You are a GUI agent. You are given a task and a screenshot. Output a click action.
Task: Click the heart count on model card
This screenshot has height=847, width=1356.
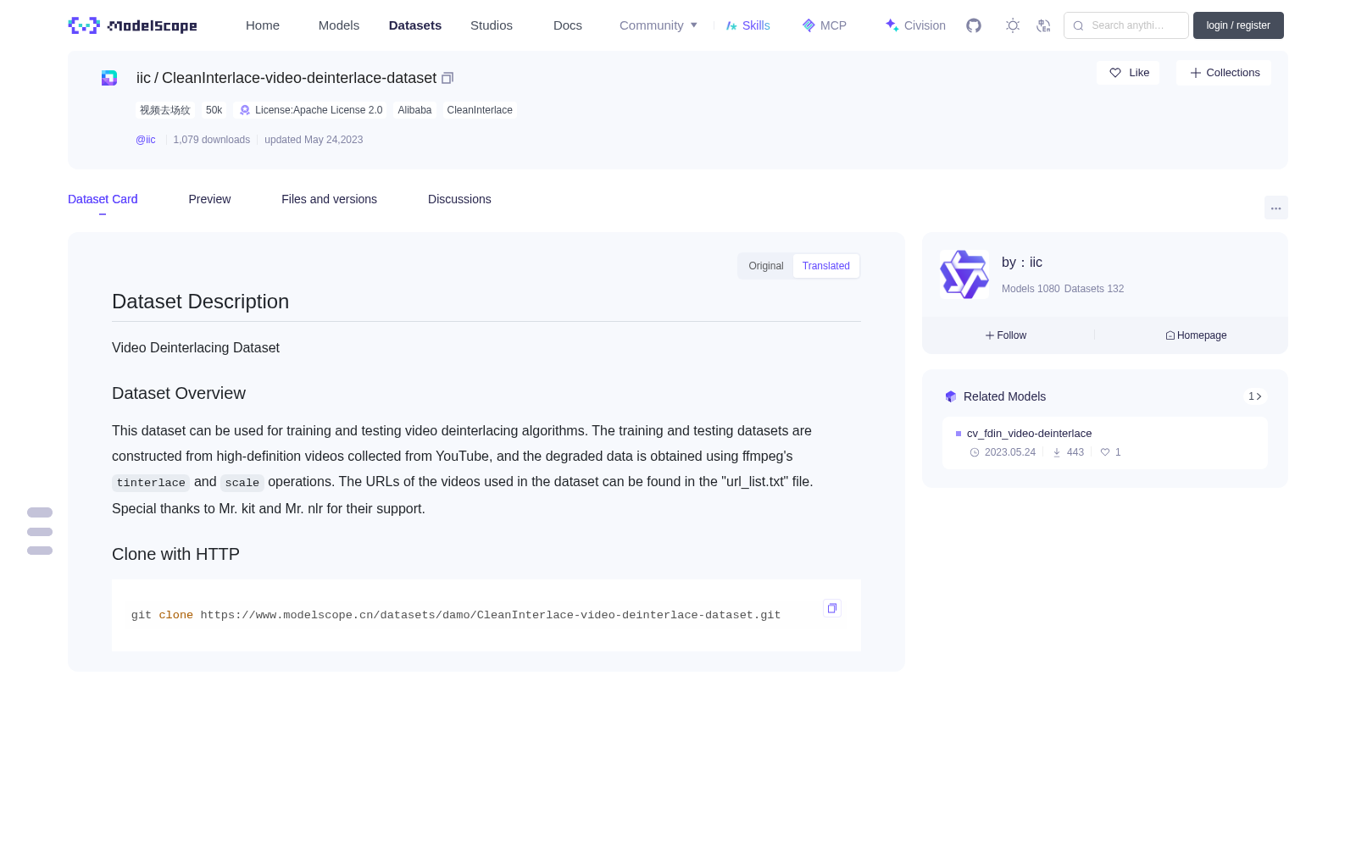[x=1110, y=452]
